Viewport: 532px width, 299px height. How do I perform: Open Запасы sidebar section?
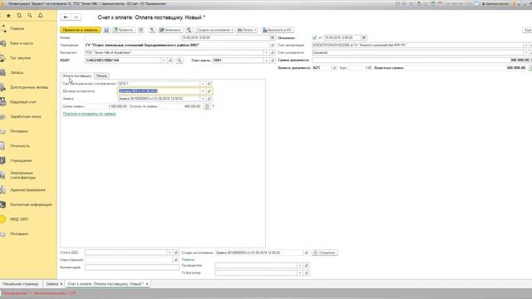[17, 72]
